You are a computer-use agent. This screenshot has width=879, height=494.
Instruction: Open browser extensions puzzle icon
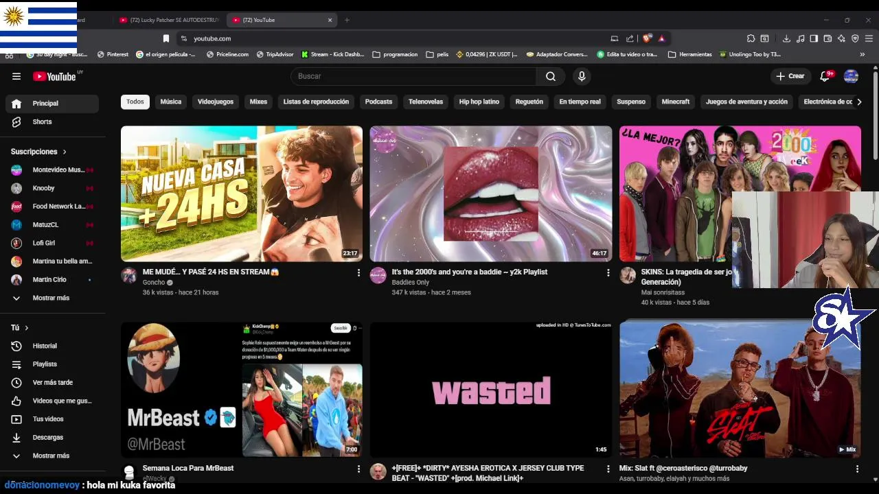tap(751, 38)
